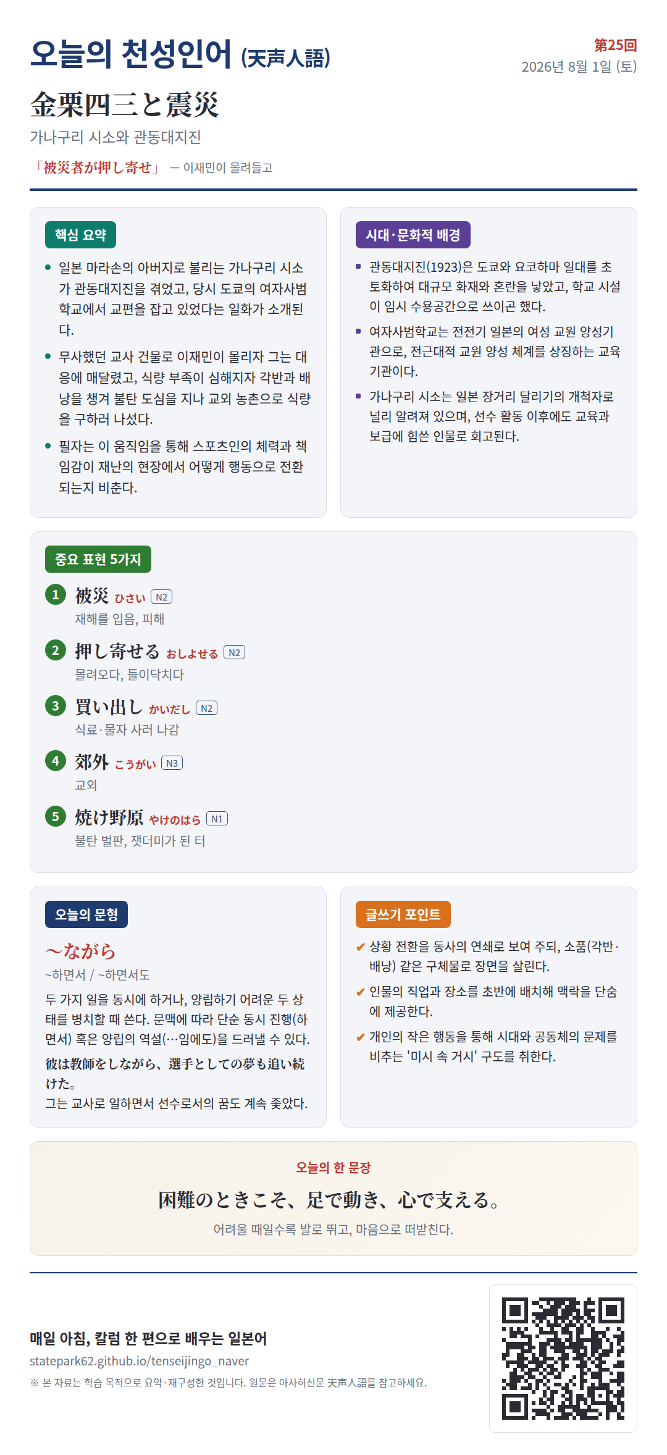Click the 중요 표현 5가지 label
Screen dimensions: 667x1455
98,559
